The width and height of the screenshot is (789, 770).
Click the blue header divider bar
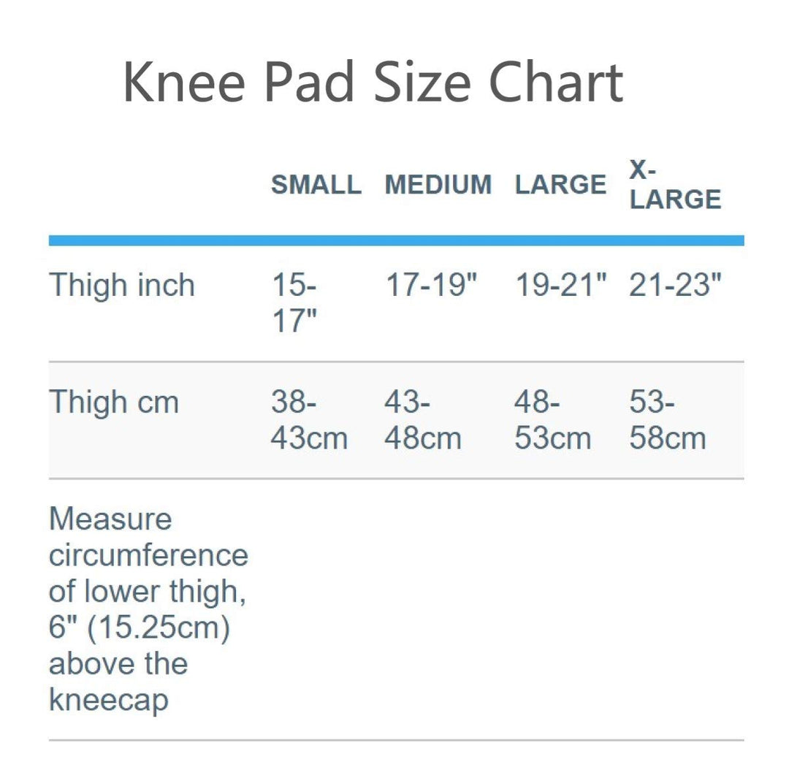[x=397, y=240]
